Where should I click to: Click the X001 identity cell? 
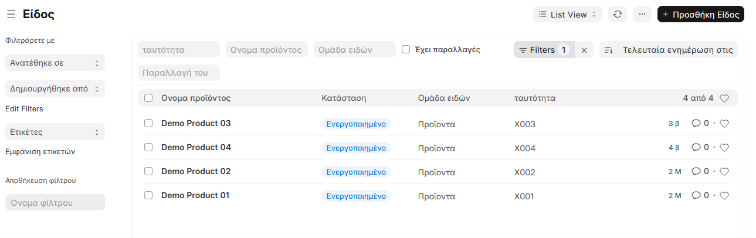[524, 196]
